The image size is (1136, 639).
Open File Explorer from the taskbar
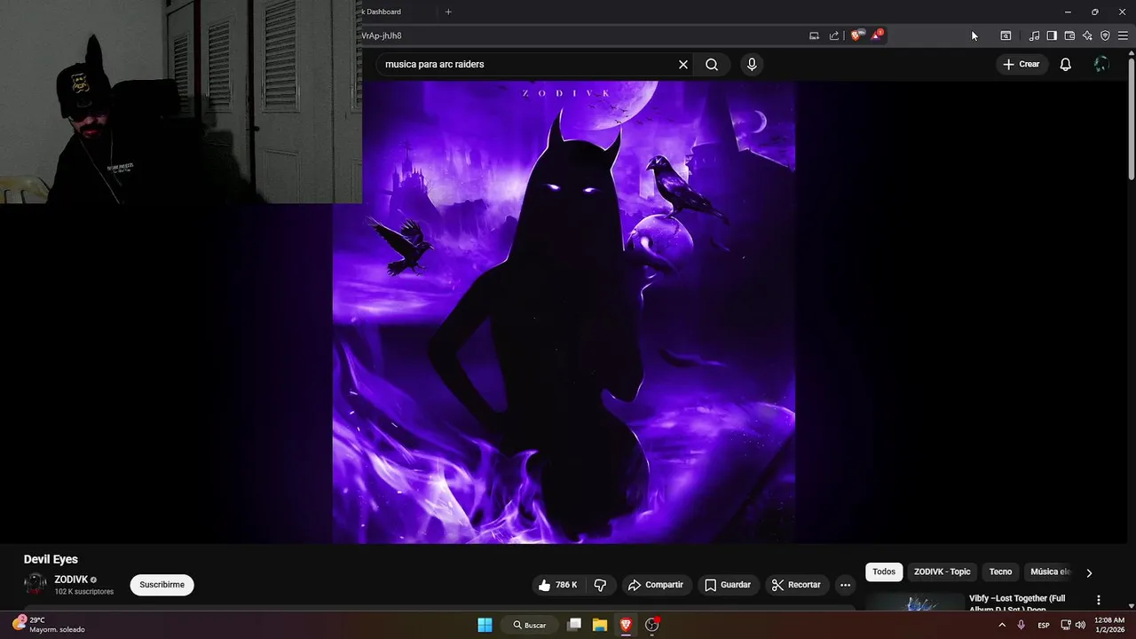(600, 625)
